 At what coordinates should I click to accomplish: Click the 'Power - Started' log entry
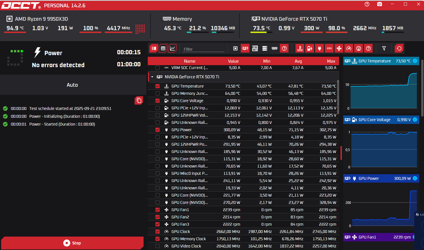(x=62, y=124)
